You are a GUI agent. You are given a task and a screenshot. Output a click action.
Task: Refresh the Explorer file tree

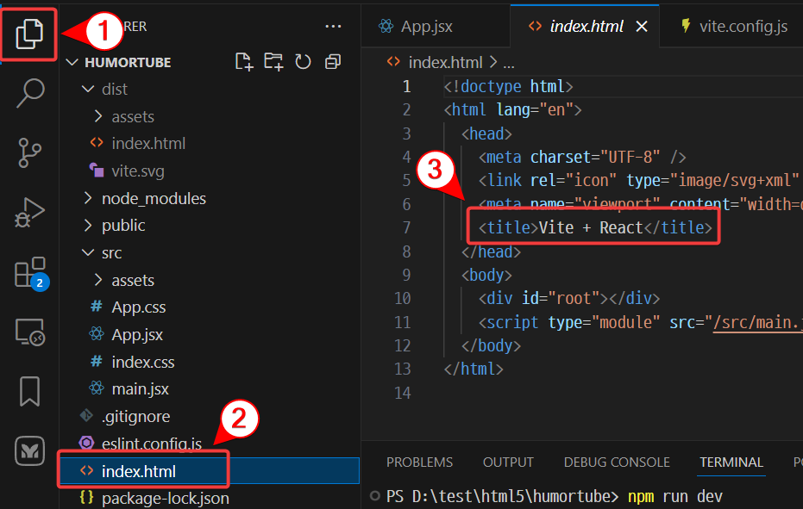(x=303, y=62)
